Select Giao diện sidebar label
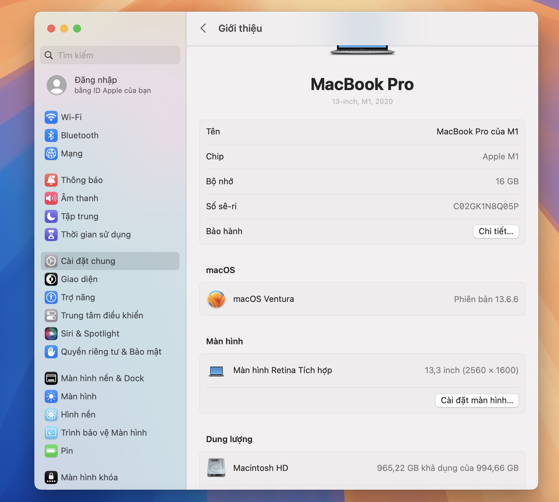The width and height of the screenshot is (559, 502). click(x=79, y=279)
